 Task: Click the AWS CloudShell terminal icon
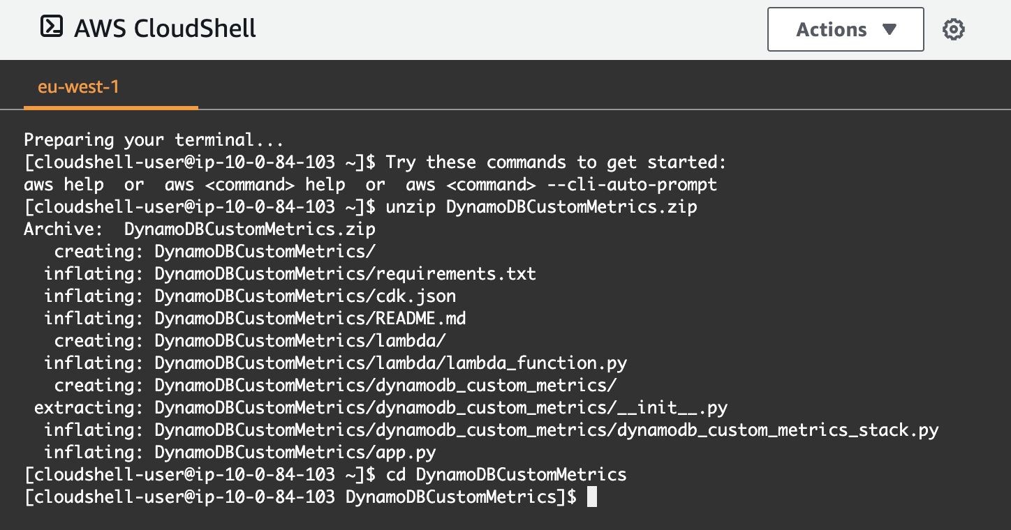coord(51,28)
